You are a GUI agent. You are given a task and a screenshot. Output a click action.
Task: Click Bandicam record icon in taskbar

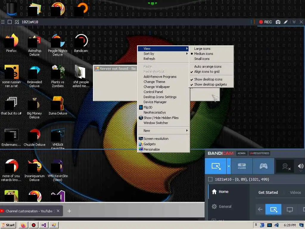33,225
